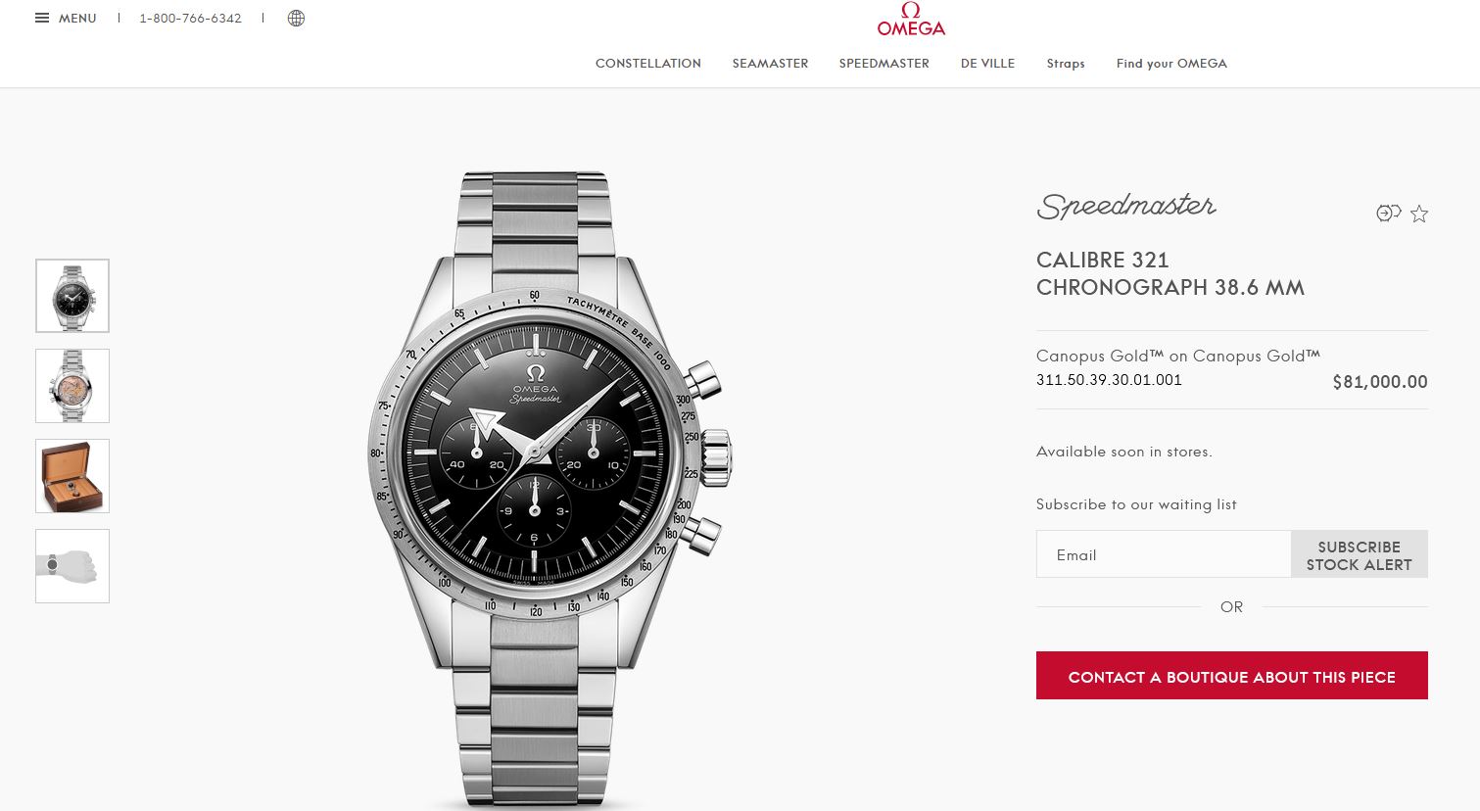Add watch to wishlist star icon
The image size is (1480, 811).
pyautogui.click(x=1419, y=214)
